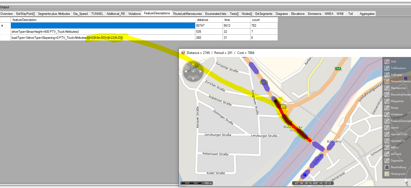Image resolution: width=411 pixels, height=188 pixels.
Task: Click the Beschriftung label layer icon
Action: click(387, 167)
